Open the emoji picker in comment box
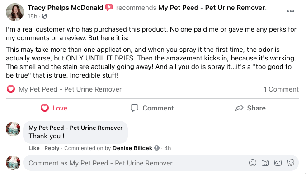The image size is (306, 174). pyautogui.click(x=253, y=163)
